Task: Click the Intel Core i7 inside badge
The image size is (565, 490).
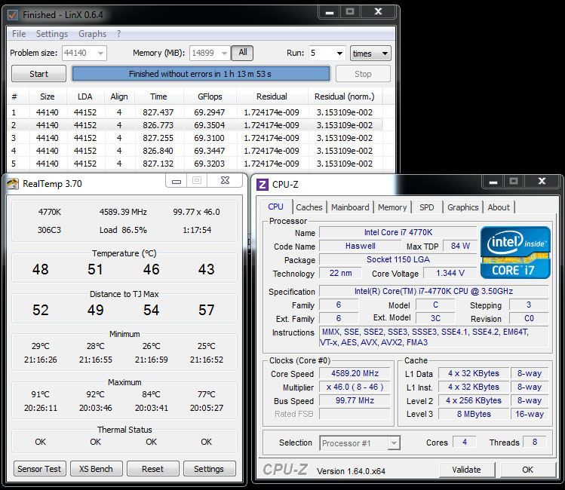Action: tap(515, 253)
